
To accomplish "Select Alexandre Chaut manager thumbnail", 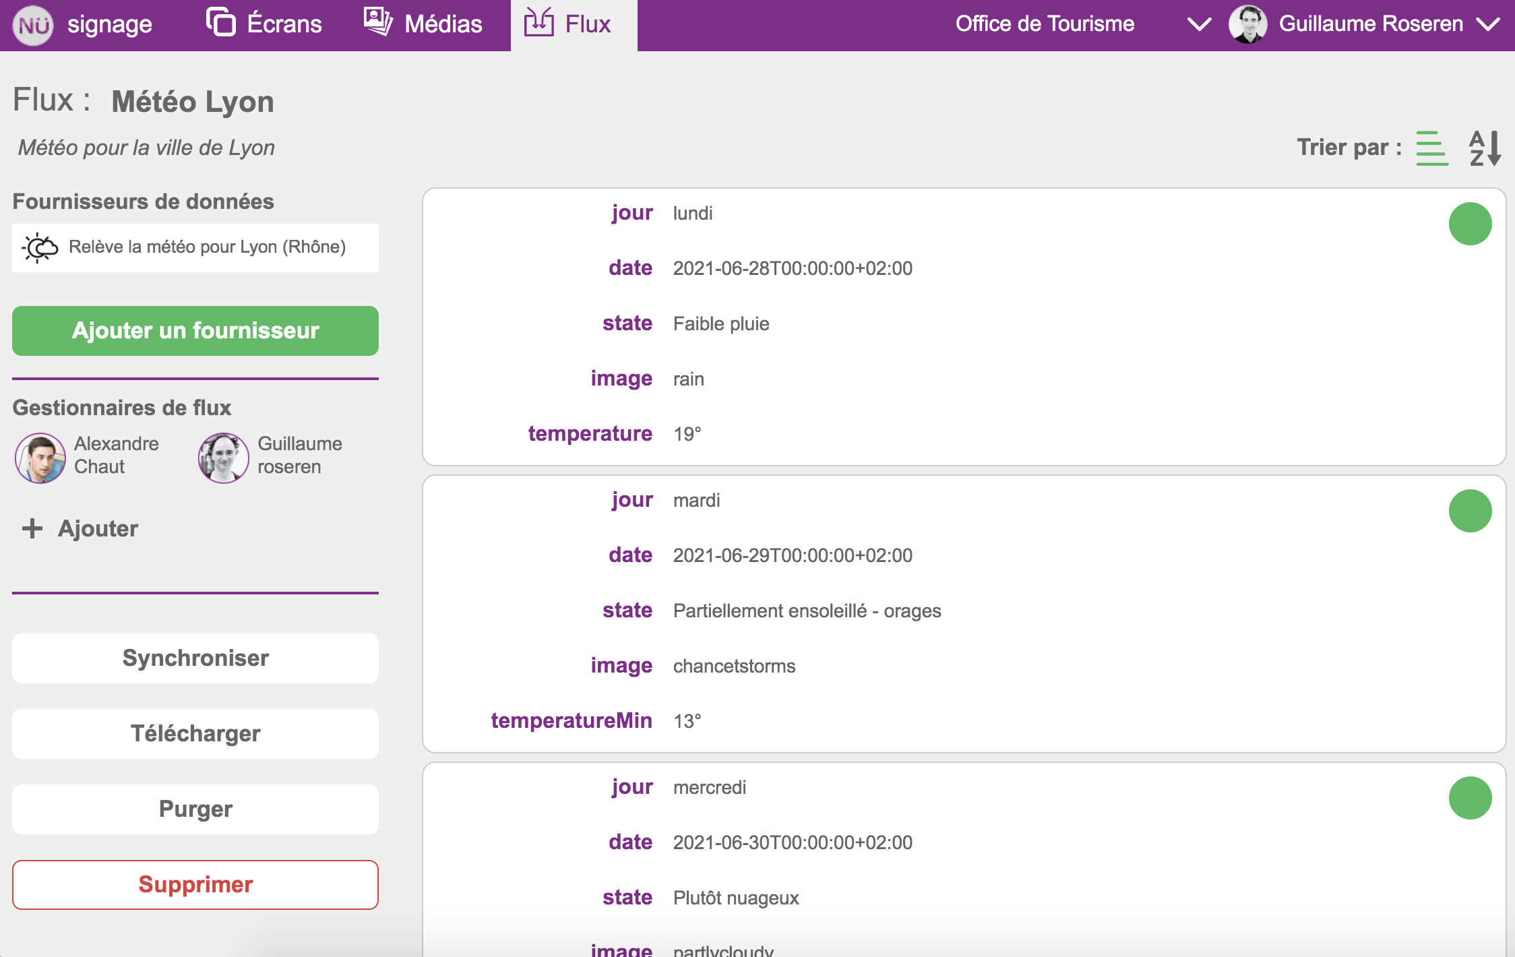I will pos(40,458).
